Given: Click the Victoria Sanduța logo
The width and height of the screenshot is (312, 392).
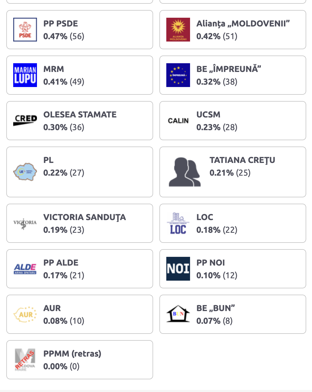Looking at the screenshot, I should [25, 223].
